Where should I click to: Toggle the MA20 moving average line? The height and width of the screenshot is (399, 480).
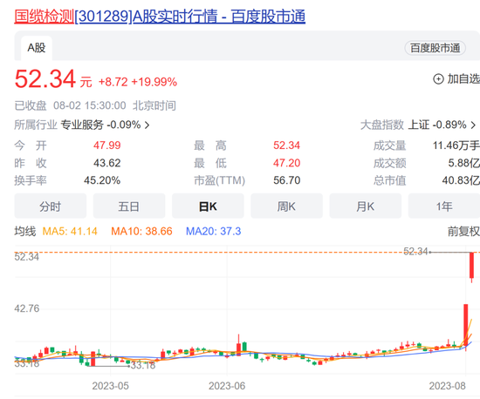tap(213, 231)
